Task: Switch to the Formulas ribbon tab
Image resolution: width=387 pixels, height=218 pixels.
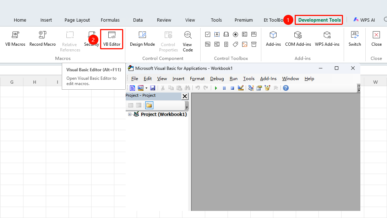Action: 110,20
